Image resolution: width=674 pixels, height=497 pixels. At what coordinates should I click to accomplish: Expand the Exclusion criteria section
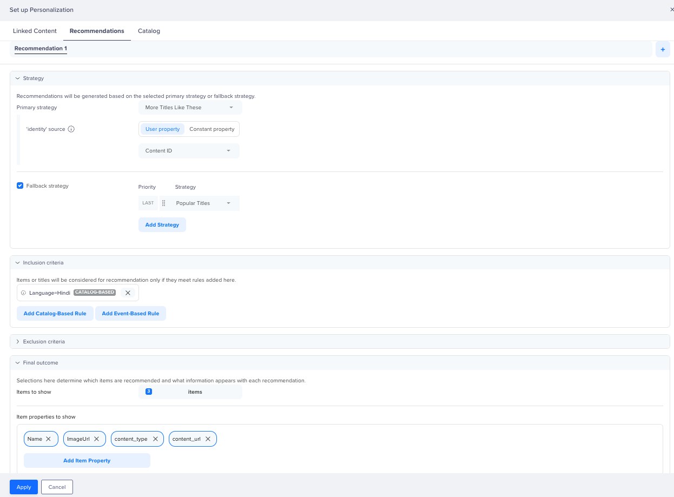[x=18, y=342]
